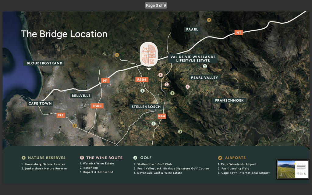Click the Page 3 of 9 indicator
Viewport: 312px width, 195px height.
click(156, 5)
